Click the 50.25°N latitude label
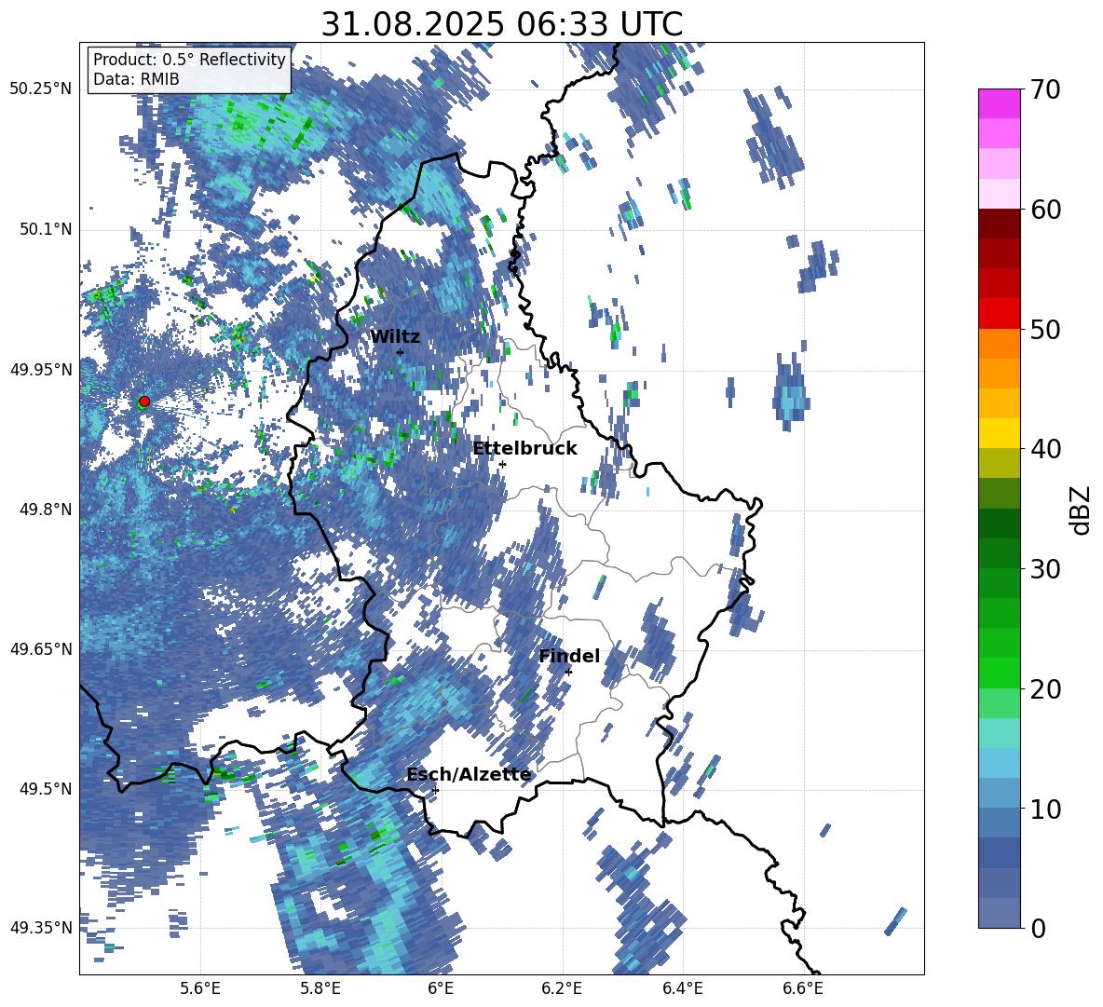The width and height of the screenshot is (1103, 1007). [42, 89]
